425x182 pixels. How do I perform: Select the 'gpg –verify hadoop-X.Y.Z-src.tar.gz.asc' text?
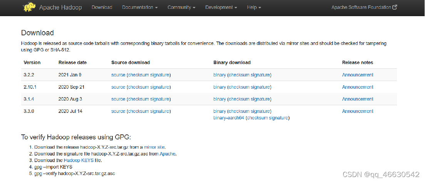click(75, 174)
